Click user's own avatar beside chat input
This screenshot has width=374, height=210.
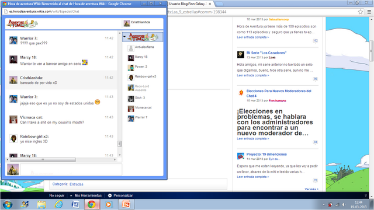pyautogui.click(x=13, y=169)
